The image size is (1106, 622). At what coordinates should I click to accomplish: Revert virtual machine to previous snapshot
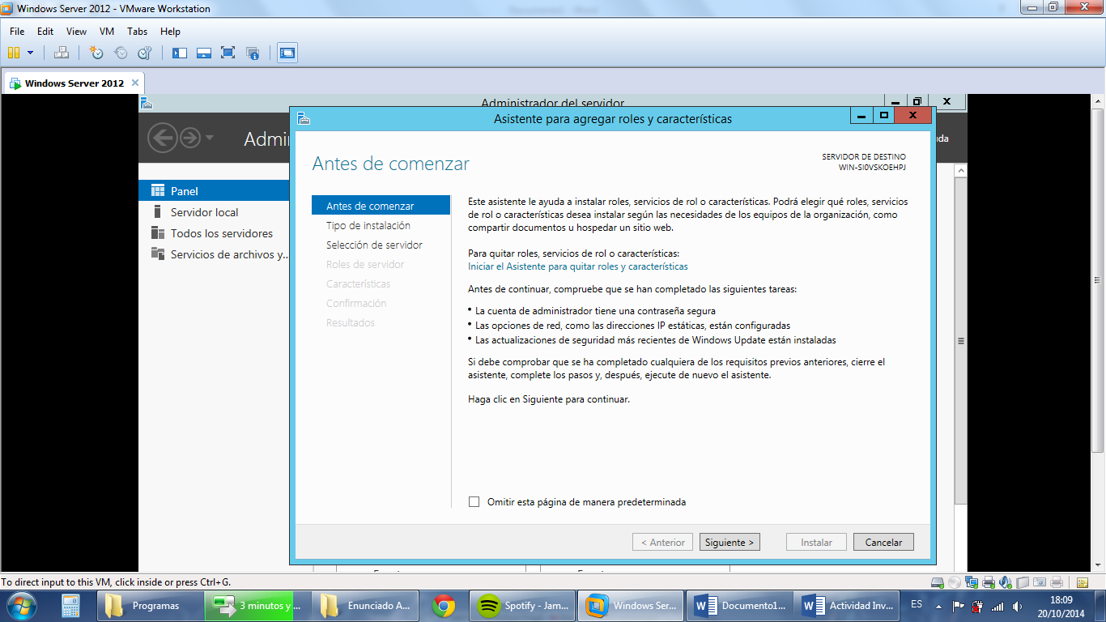[x=121, y=53]
